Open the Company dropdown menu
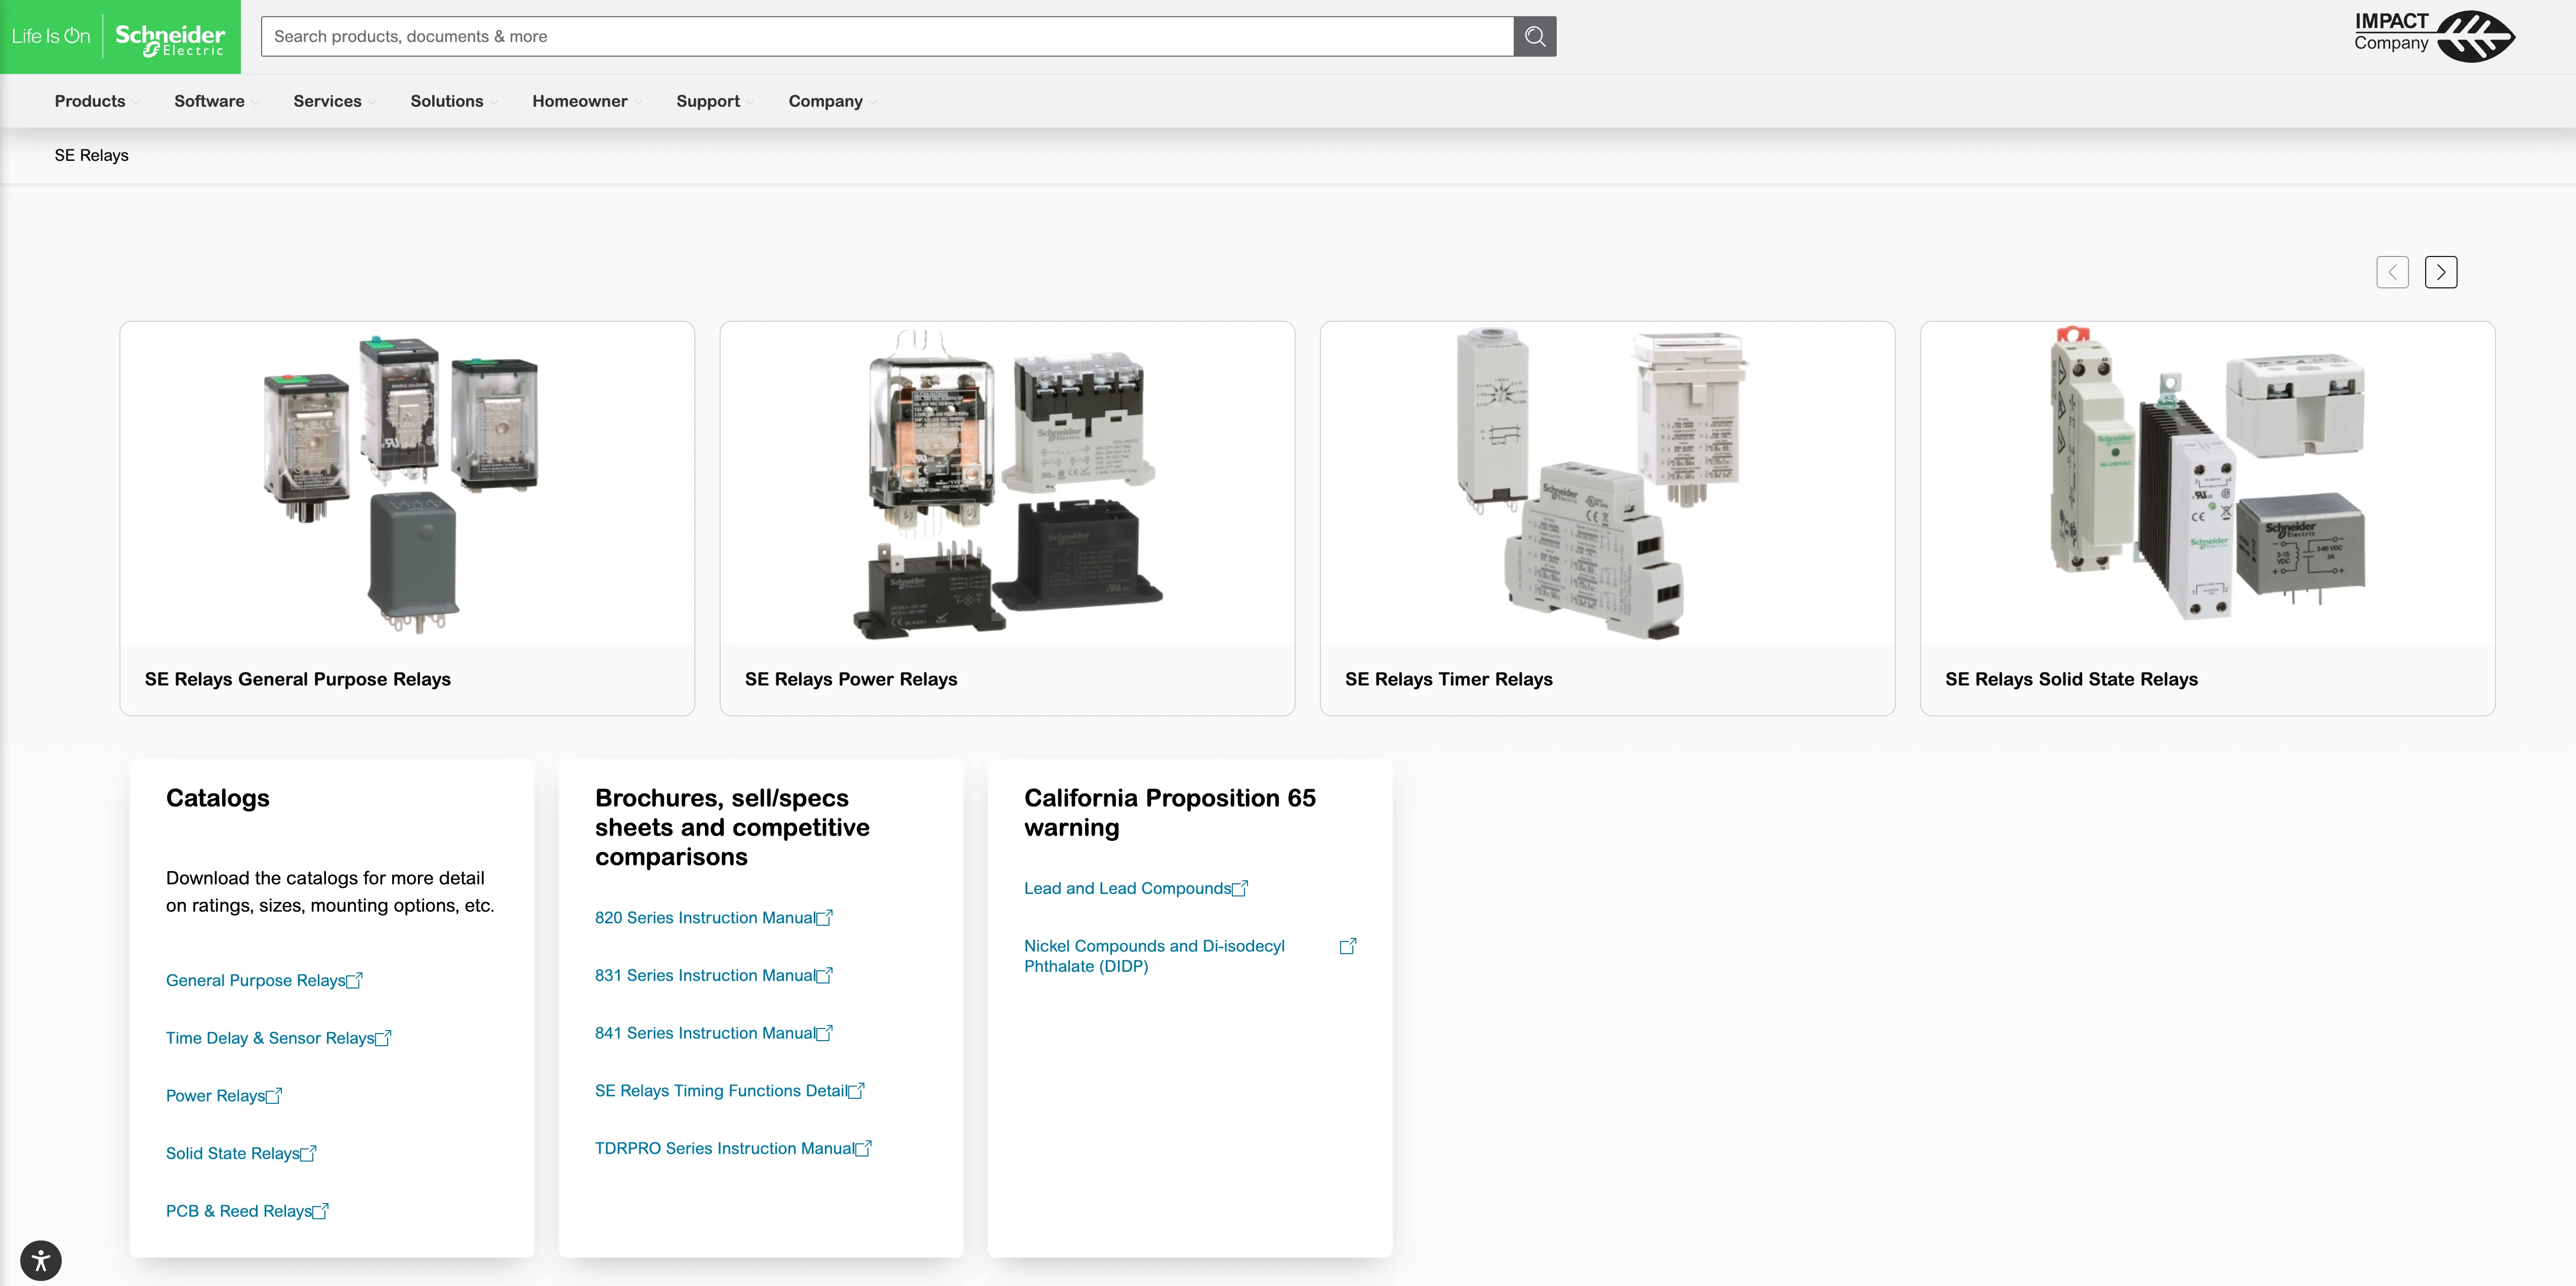This screenshot has width=2576, height=1286. pyautogui.click(x=826, y=101)
